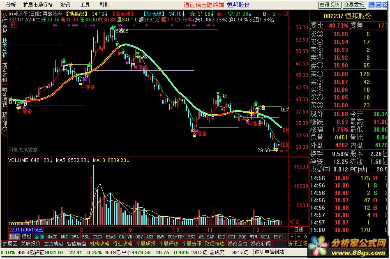Click the plus zoom button below chart
This screenshot has width=390, height=259.
[292, 237]
